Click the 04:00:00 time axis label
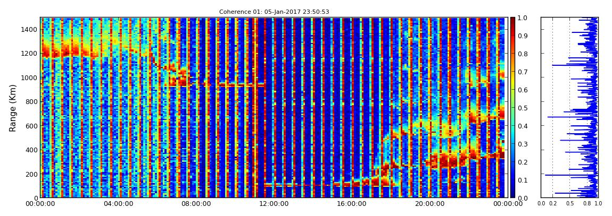612x216 pixels. (118, 204)
